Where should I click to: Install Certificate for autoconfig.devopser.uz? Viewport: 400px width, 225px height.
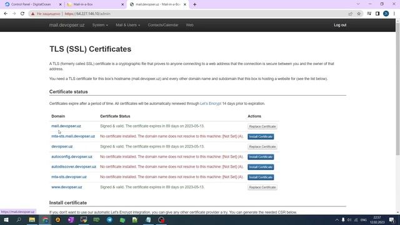pyautogui.click(x=261, y=157)
